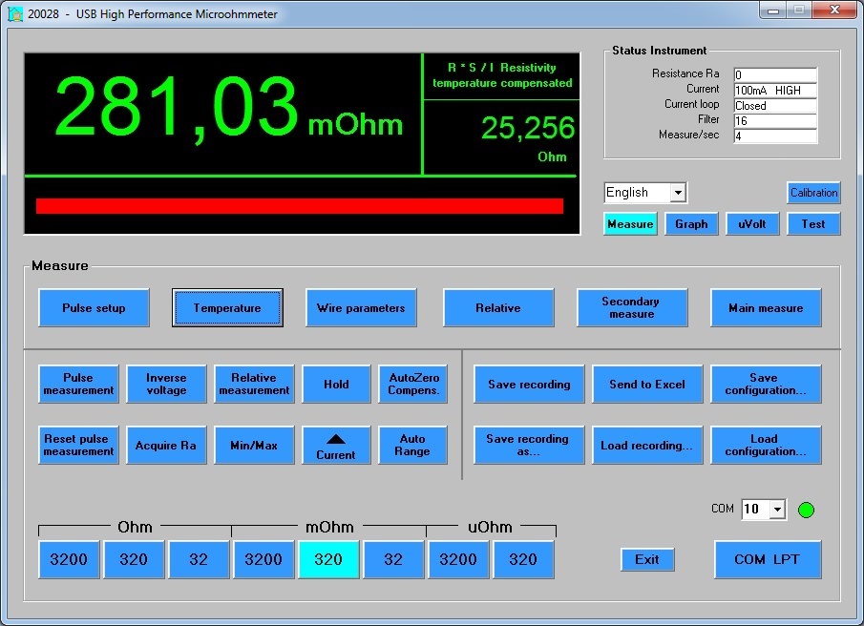Click the Filter field showing 16
This screenshot has width=864, height=626.
[x=774, y=120]
